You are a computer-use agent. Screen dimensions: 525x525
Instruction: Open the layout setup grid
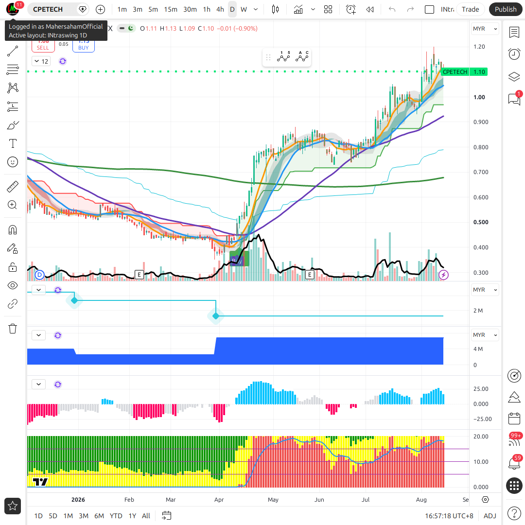coord(328,9)
